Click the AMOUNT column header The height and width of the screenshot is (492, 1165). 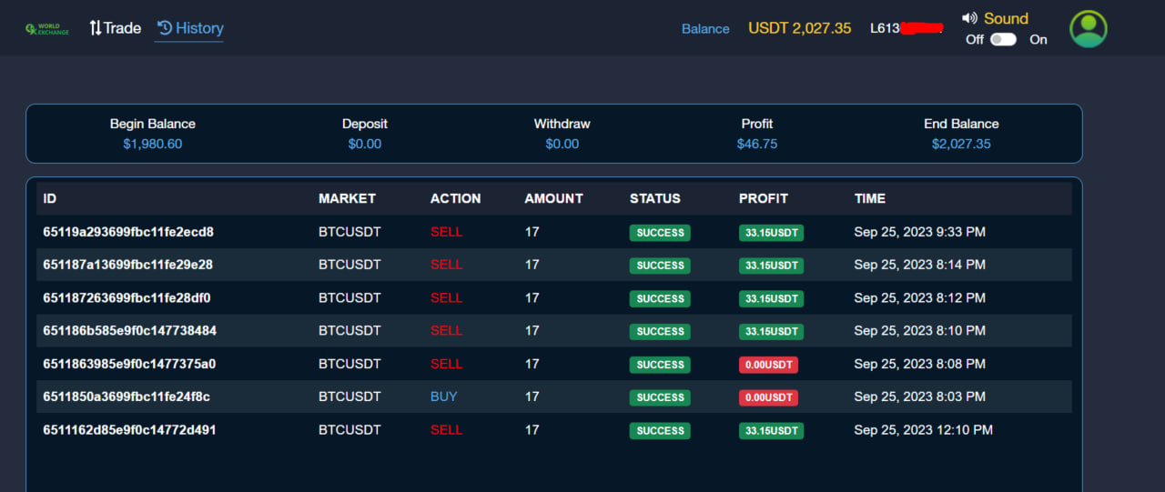(x=553, y=198)
